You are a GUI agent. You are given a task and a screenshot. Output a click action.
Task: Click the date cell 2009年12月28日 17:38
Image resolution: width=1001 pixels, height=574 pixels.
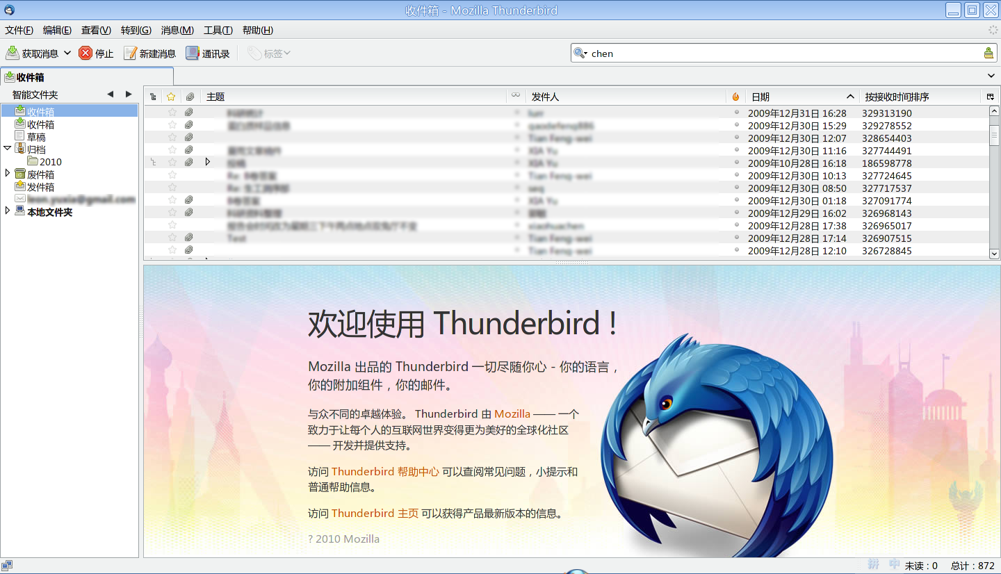797,226
